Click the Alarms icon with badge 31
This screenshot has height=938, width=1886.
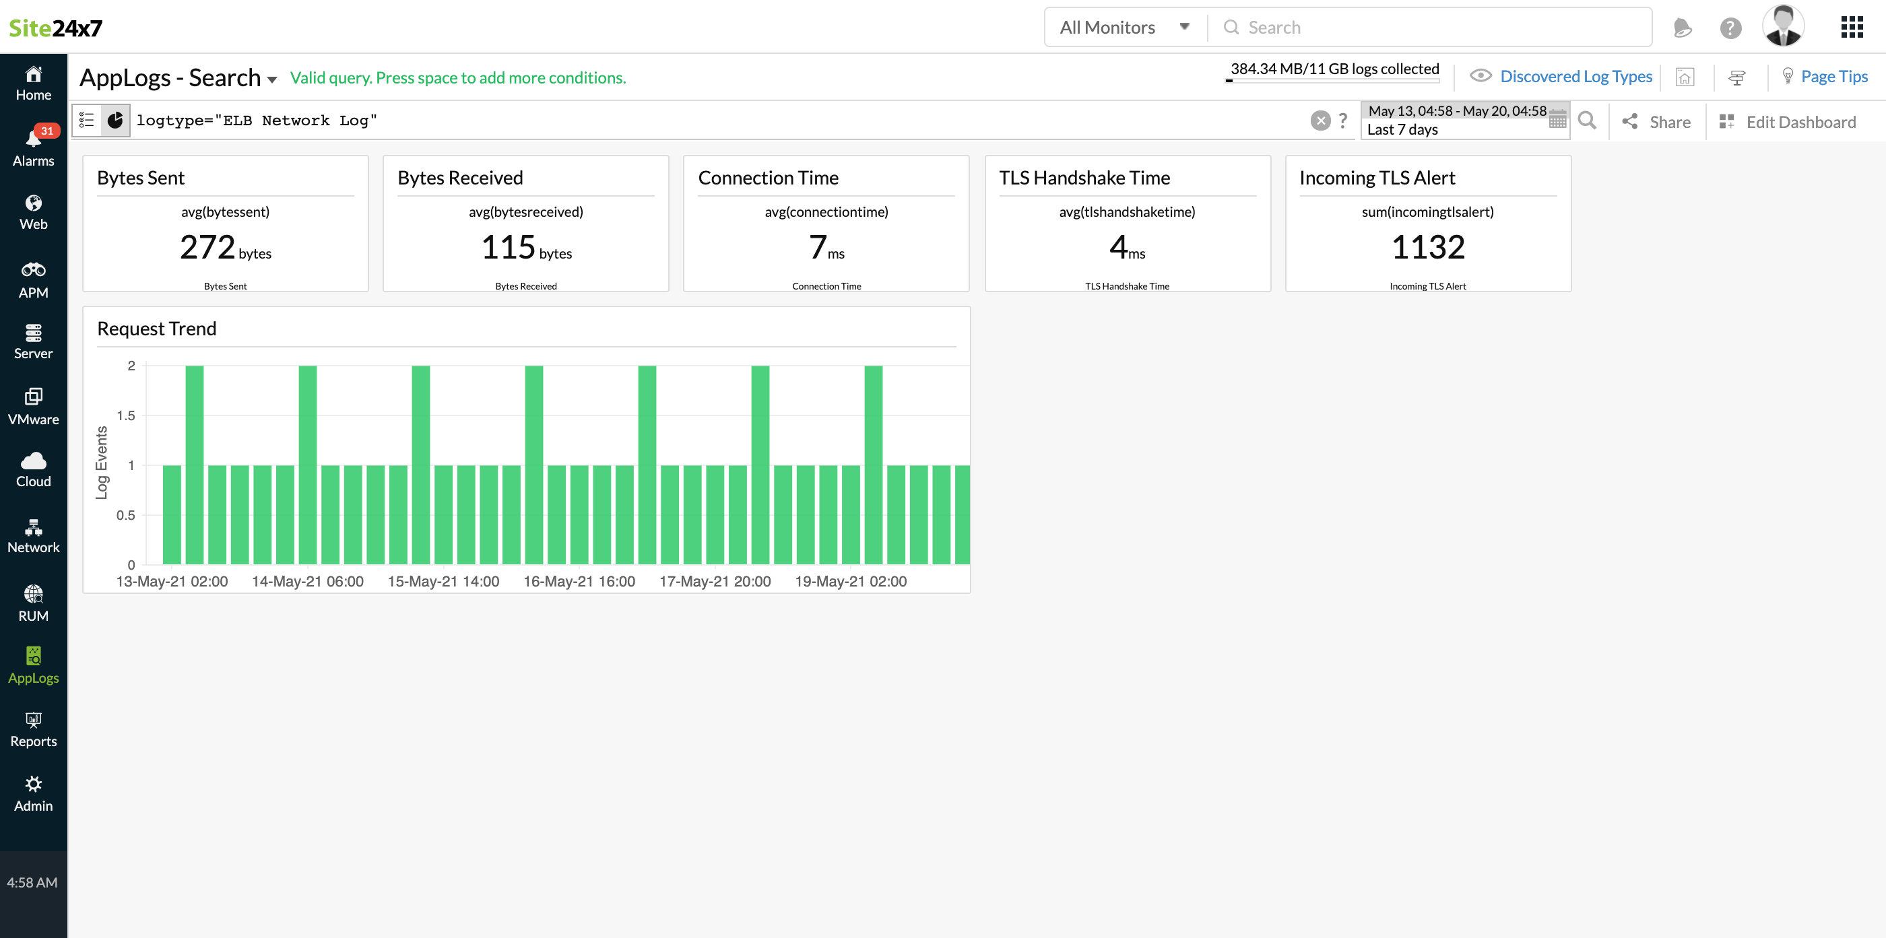[x=32, y=141]
